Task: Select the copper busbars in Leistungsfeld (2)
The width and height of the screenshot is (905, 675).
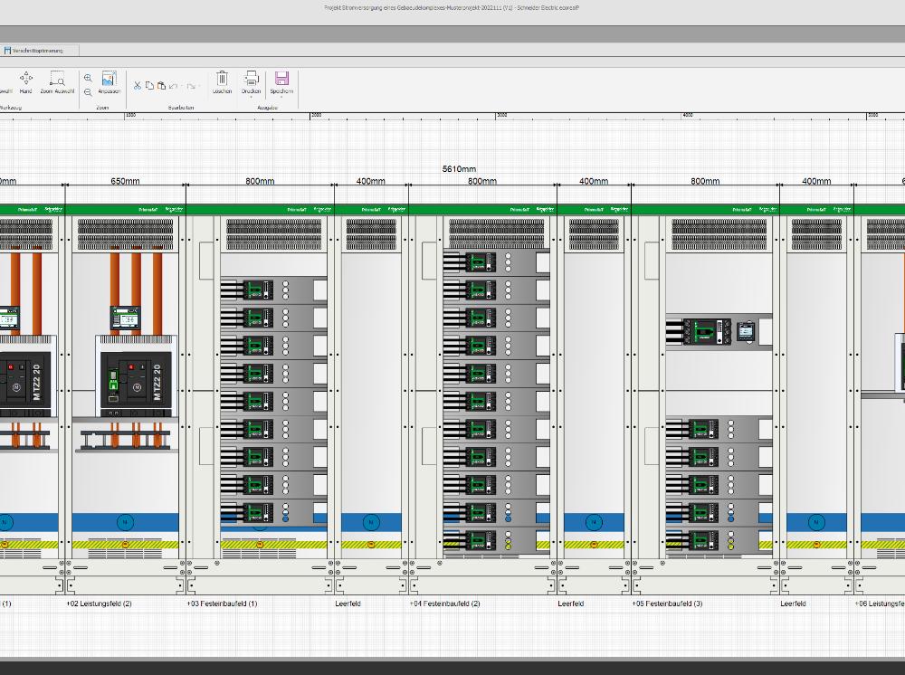Action: [136, 289]
